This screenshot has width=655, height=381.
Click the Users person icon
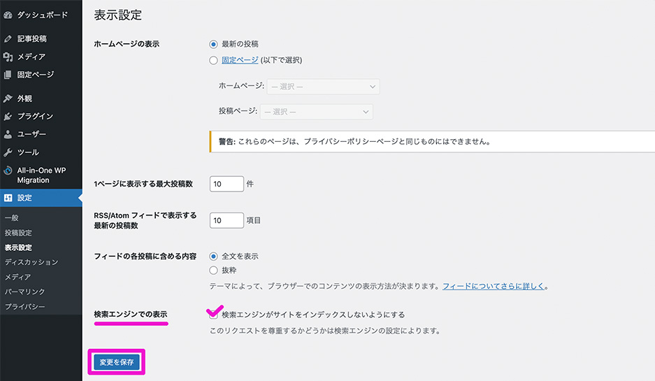pyautogui.click(x=8, y=134)
